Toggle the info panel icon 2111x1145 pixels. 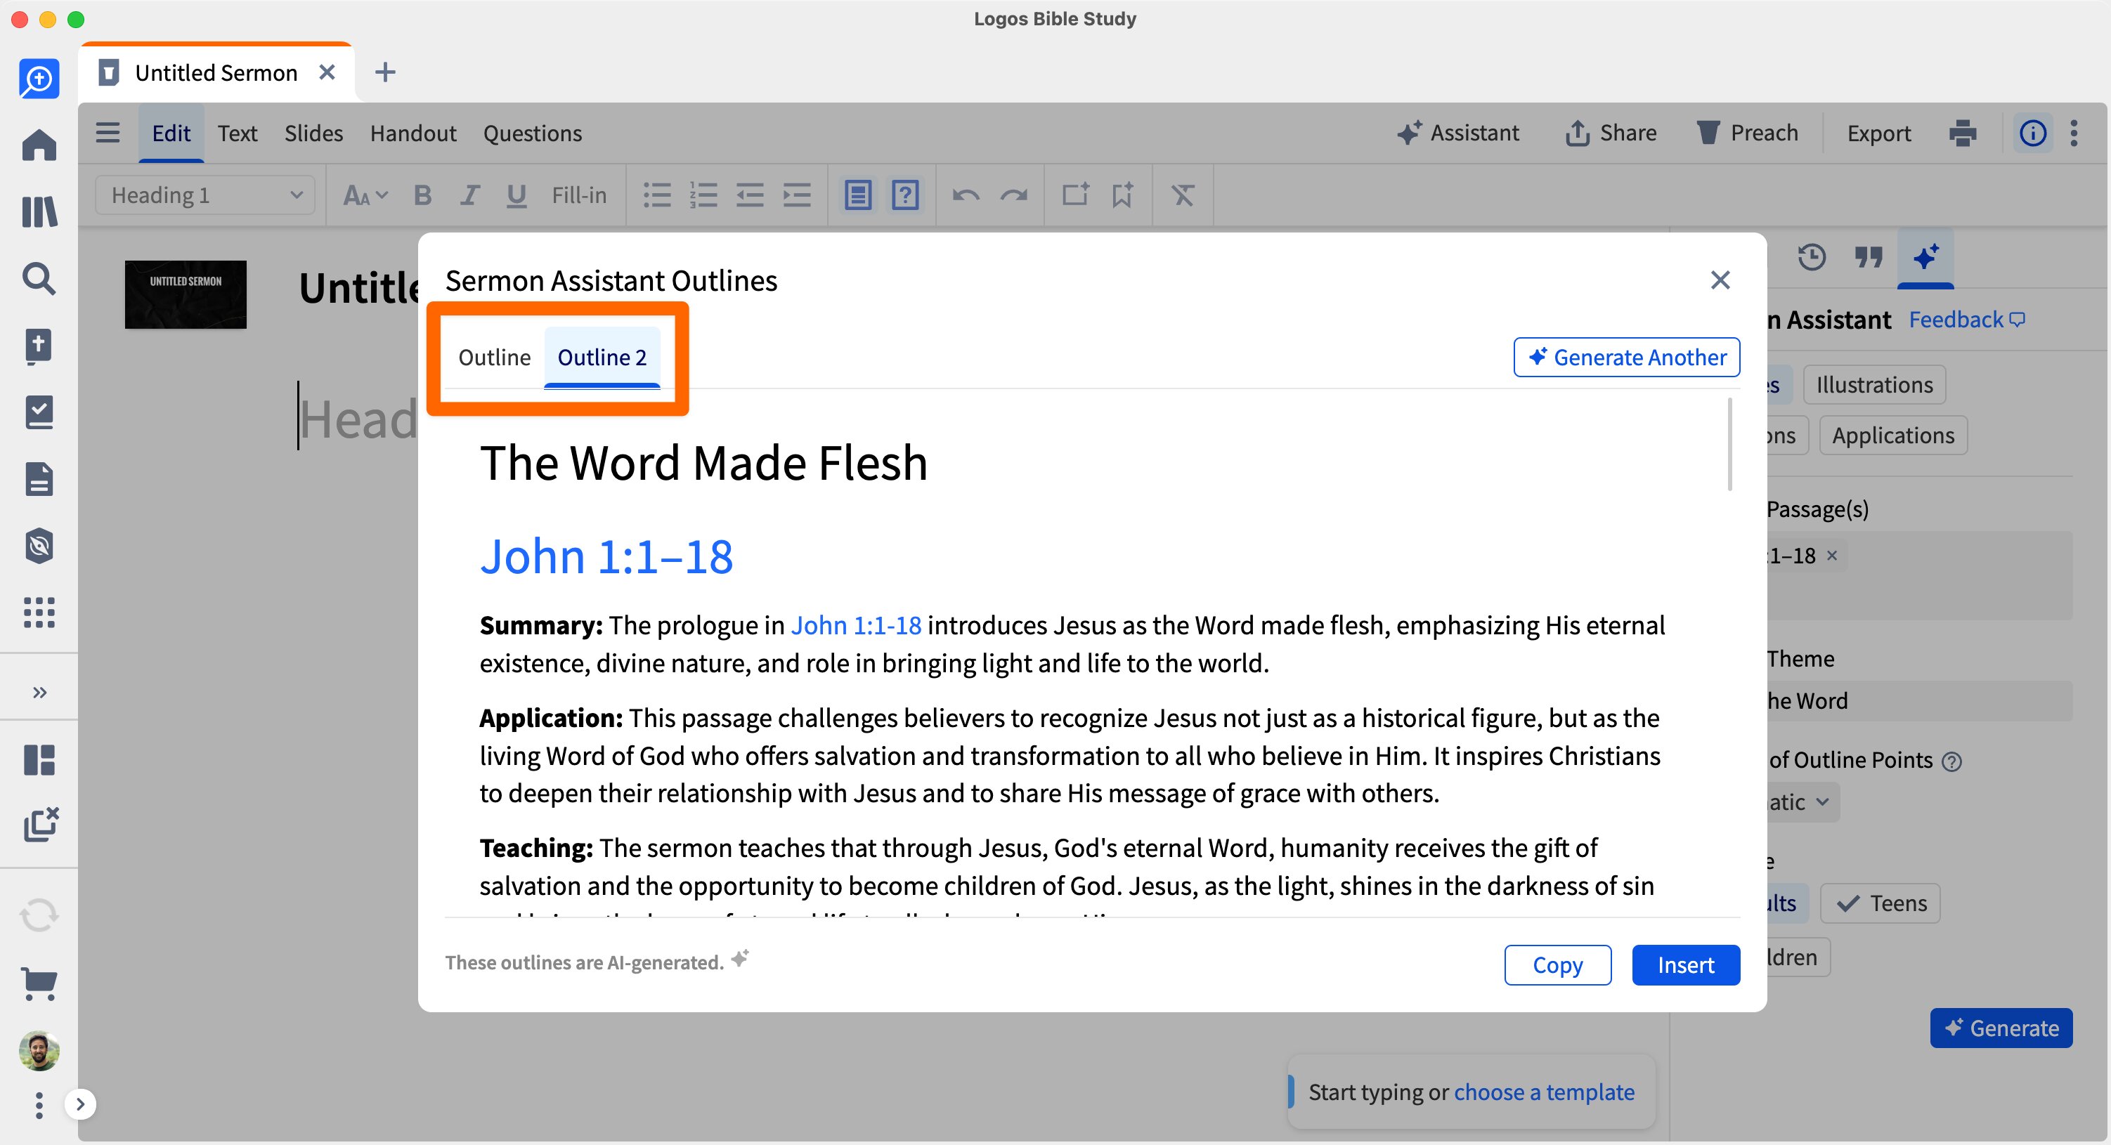tap(2032, 133)
